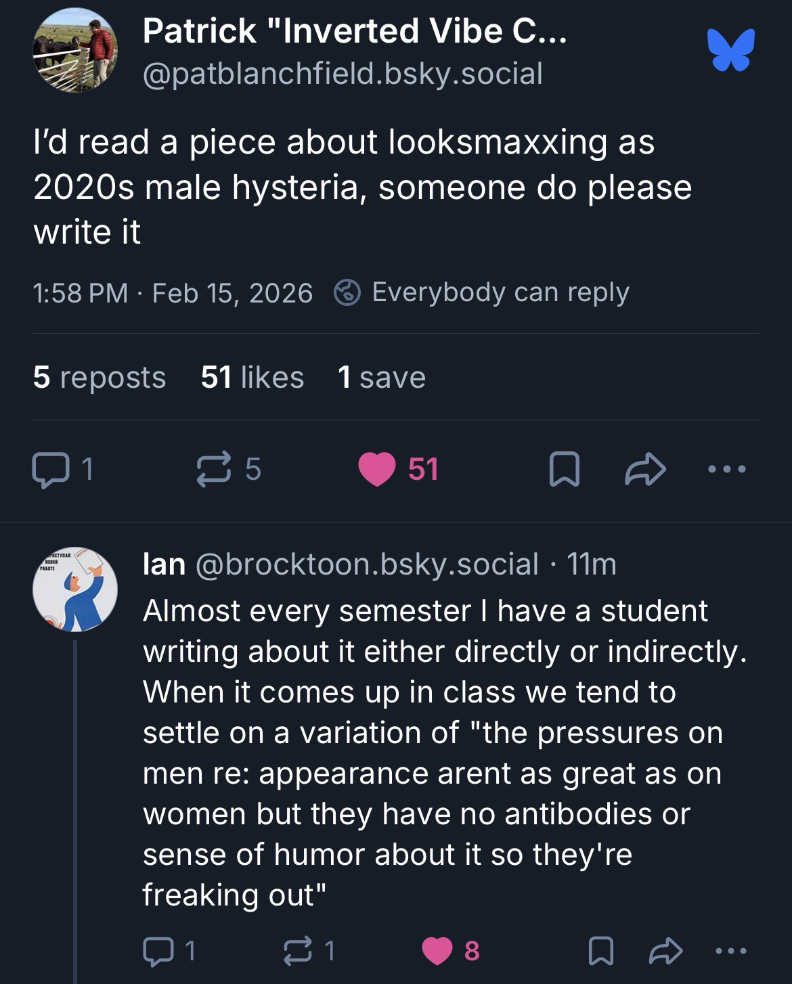Open the 1 save count

pos(381,377)
